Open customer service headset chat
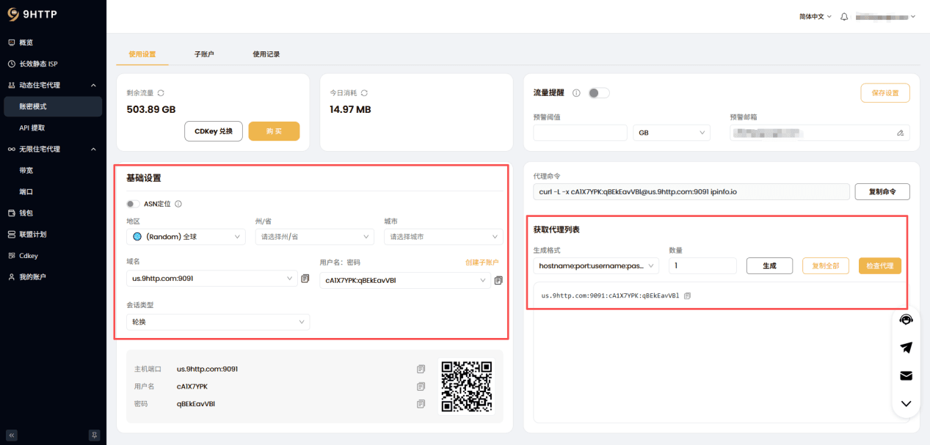Screen dimensions: 930x445 [907, 320]
